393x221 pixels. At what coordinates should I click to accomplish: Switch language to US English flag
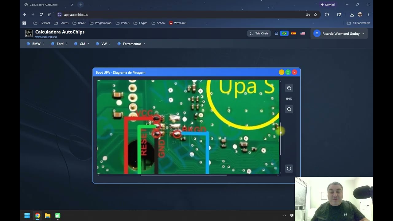pos(303,33)
